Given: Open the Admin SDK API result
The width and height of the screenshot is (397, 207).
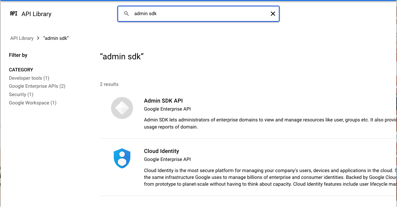Looking at the screenshot, I should point(163,101).
